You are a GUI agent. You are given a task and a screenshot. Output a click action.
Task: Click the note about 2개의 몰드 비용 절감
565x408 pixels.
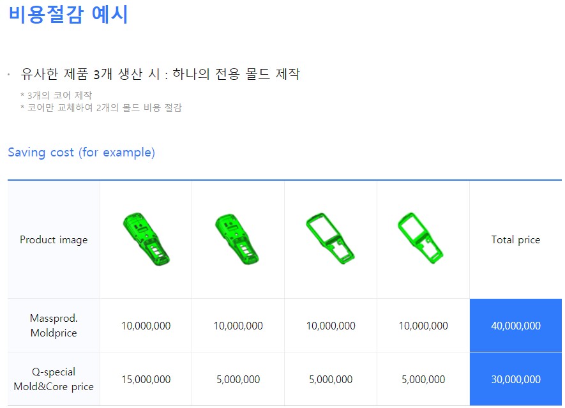point(101,107)
